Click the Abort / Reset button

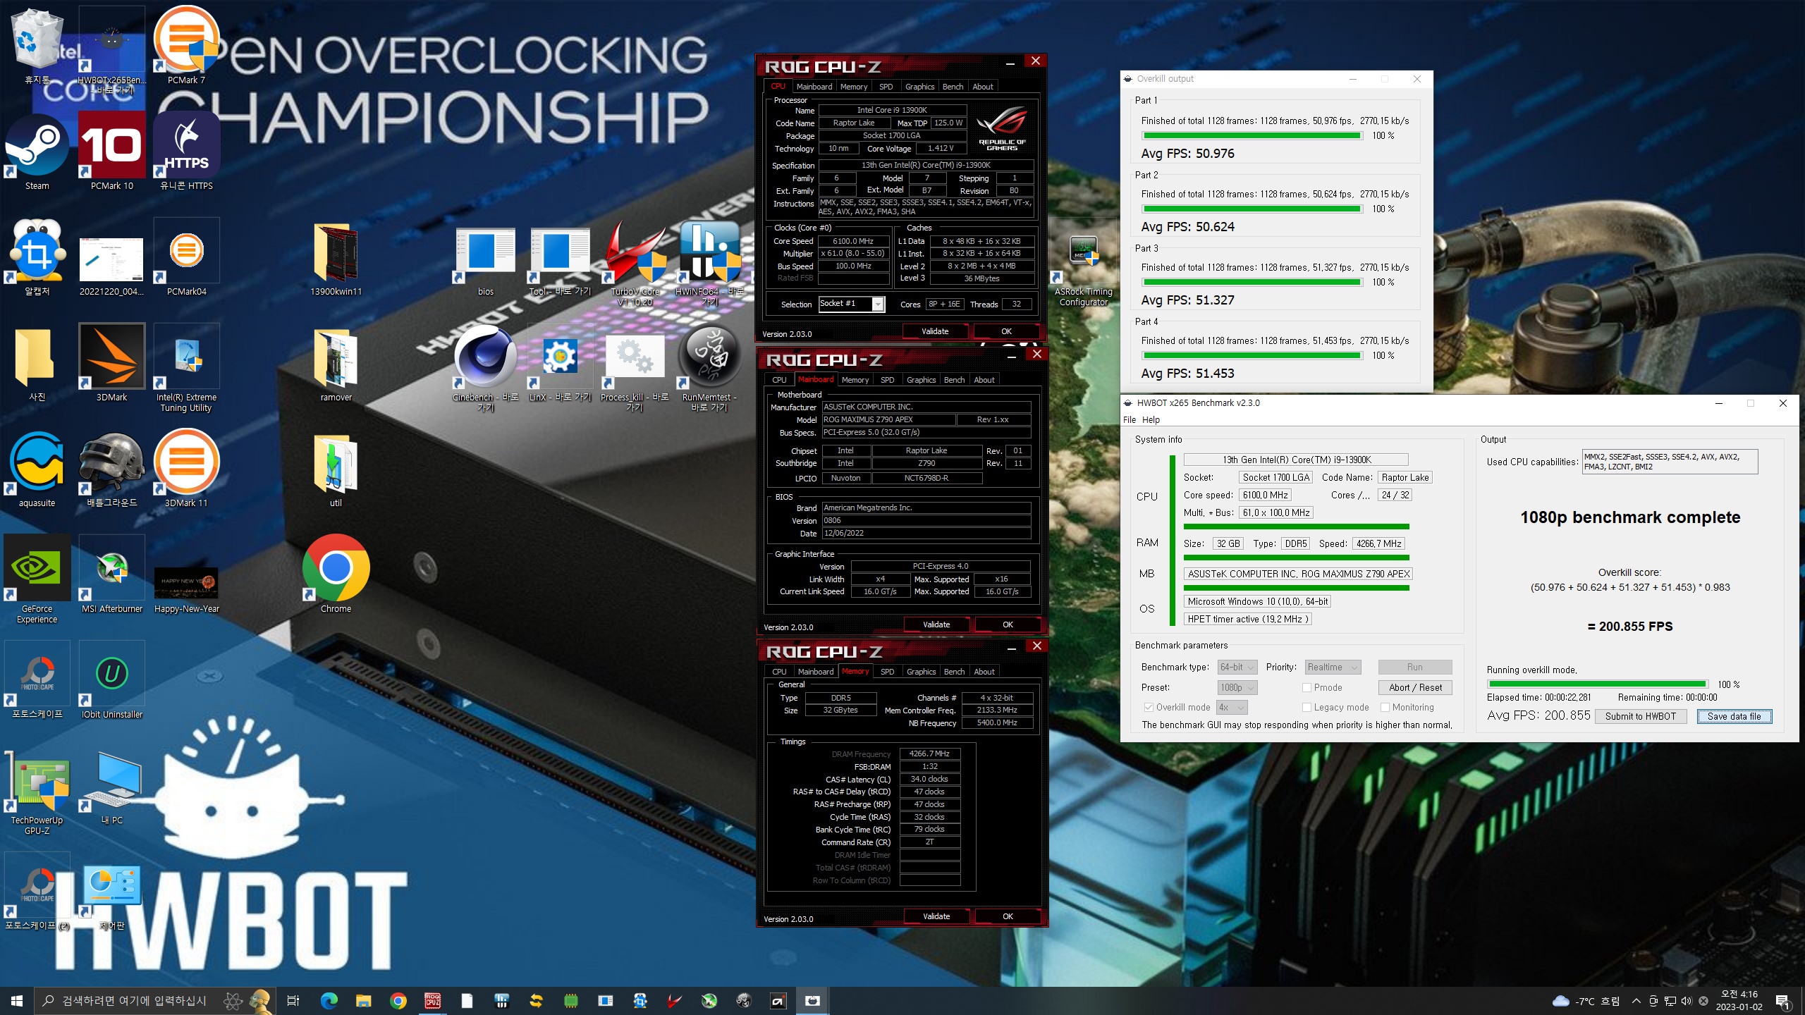tap(1415, 687)
